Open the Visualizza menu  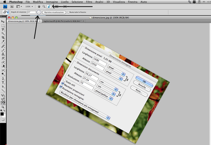click(x=119, y=2)
